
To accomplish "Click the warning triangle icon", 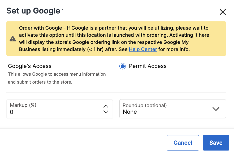I will [13, 39].
